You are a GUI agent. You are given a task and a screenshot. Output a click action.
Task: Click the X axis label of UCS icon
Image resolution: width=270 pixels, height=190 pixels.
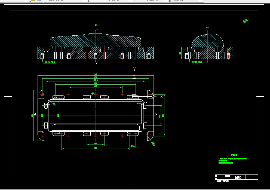coord(161,97)
